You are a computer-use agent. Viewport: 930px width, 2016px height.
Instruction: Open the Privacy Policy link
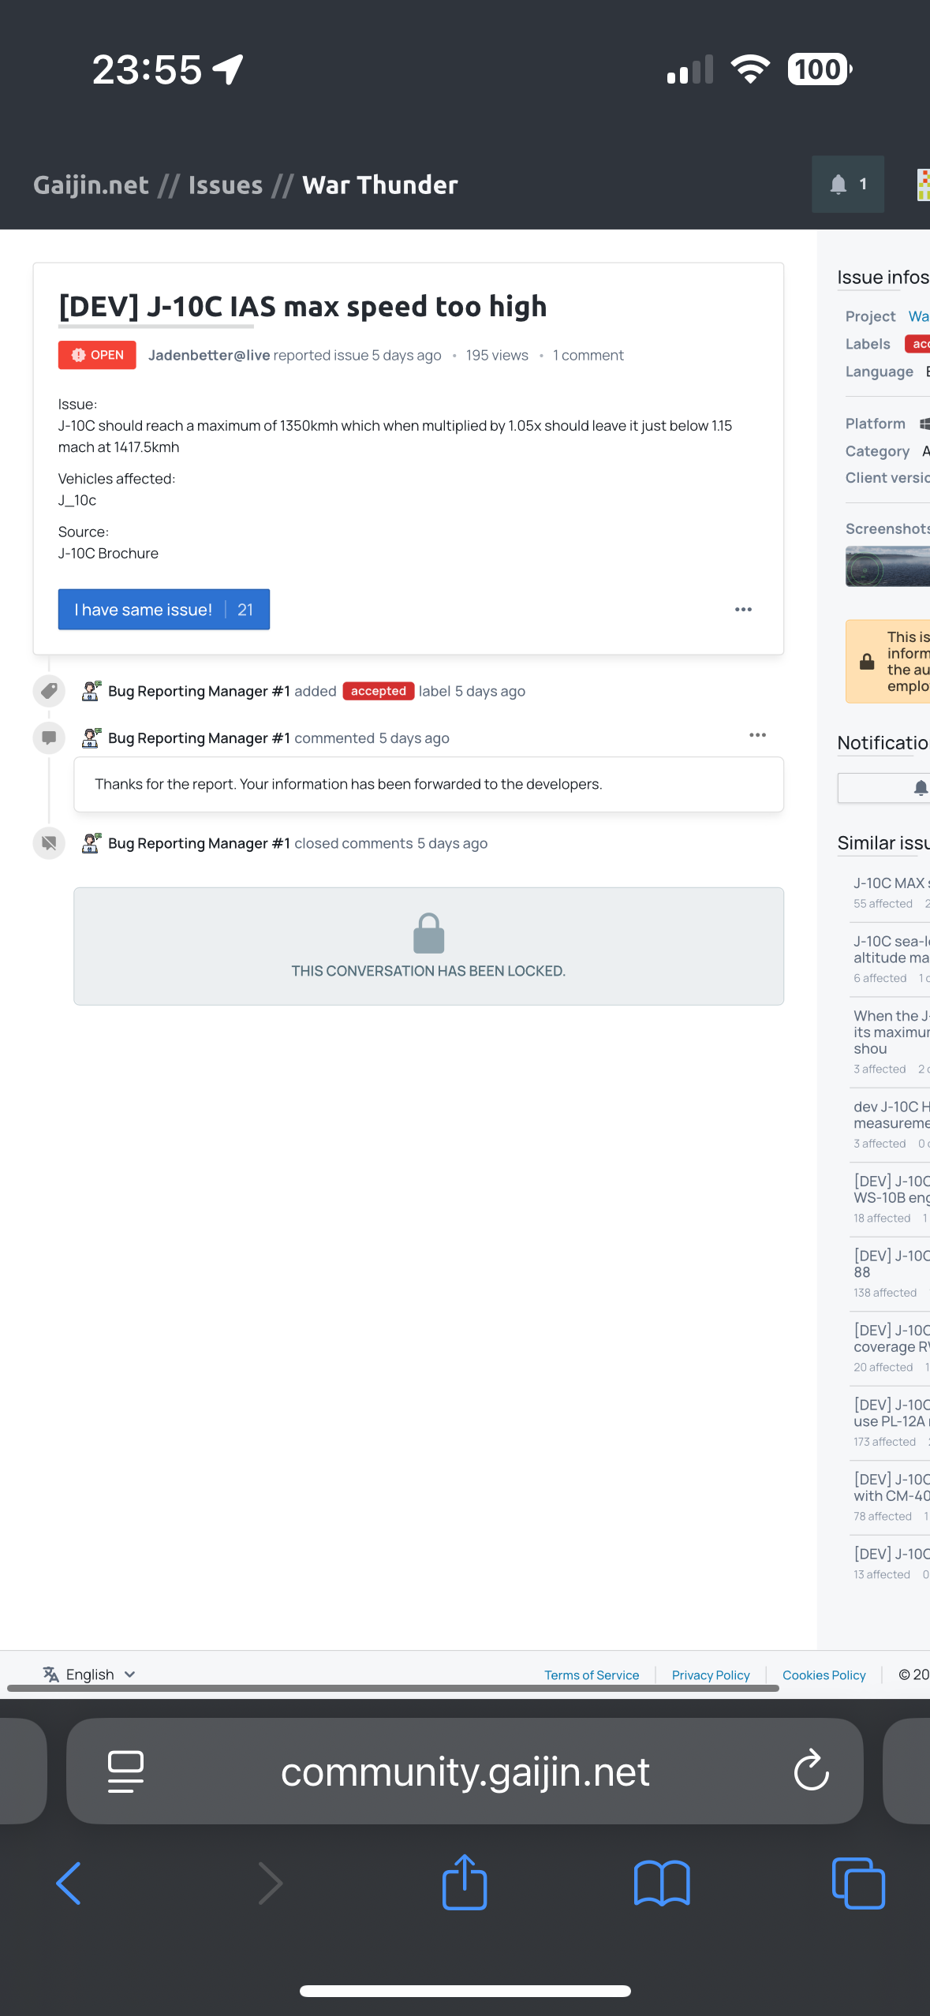point(711,1674)
